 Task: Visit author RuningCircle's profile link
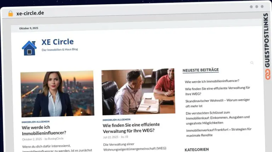tap(56, 139)
